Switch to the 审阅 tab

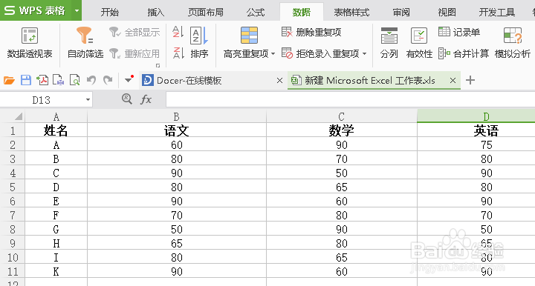click(x=401, y=13)
